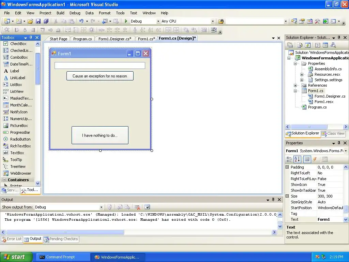Screen dimensions: 349x262
Task: Click Refresh icon in Solution Explorer toolbar
Action: tap(308, 45)
